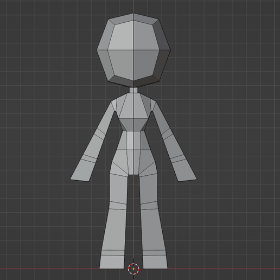The image size is (280, 280).
Task: Click the character's upper chest area
Action: coord(133,106)
